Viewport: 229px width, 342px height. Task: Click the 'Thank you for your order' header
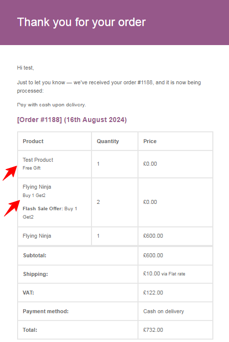click(x=81, y=22)
